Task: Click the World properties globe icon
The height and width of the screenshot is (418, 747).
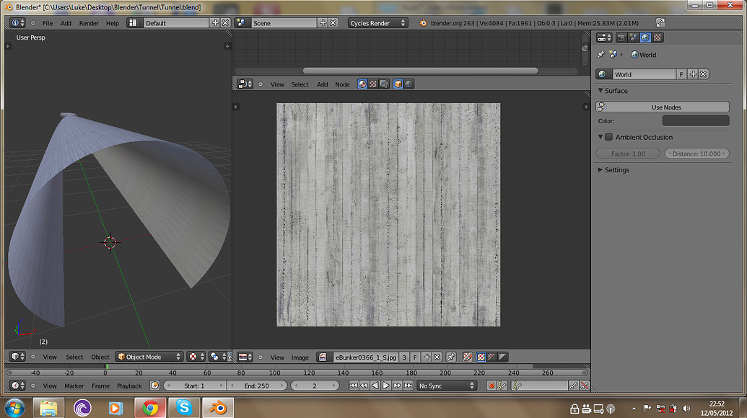Action: pos(645,37)
